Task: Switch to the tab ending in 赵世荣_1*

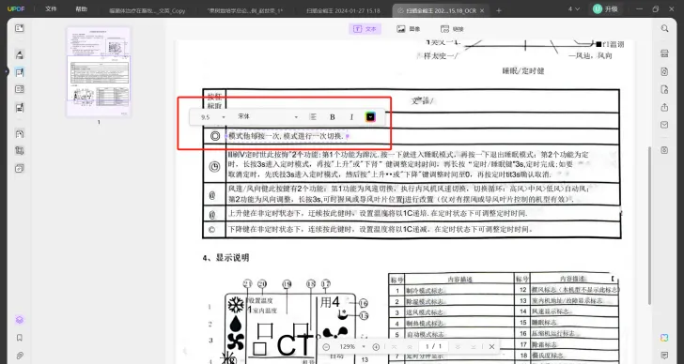Action: tap(245, 10)
